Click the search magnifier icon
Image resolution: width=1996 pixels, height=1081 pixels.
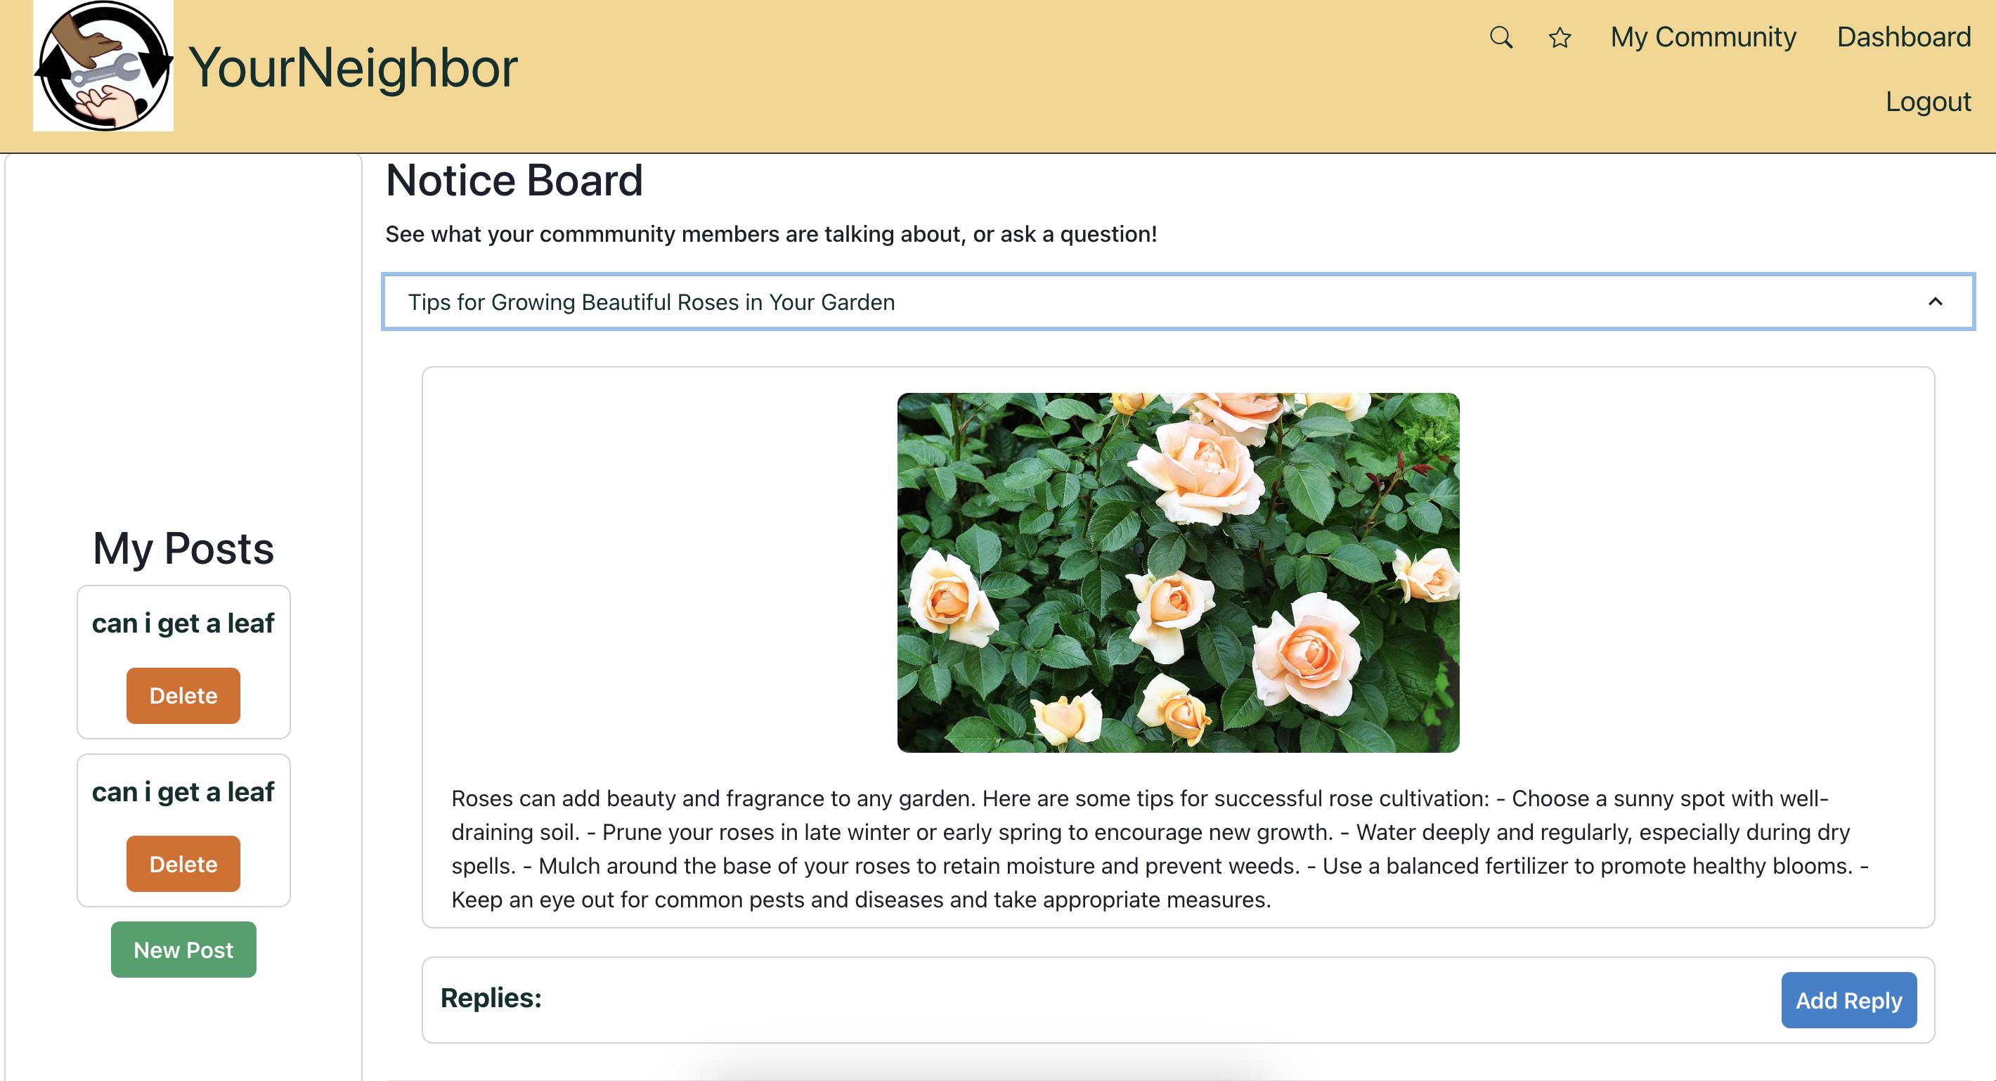tap(1501, 37)
